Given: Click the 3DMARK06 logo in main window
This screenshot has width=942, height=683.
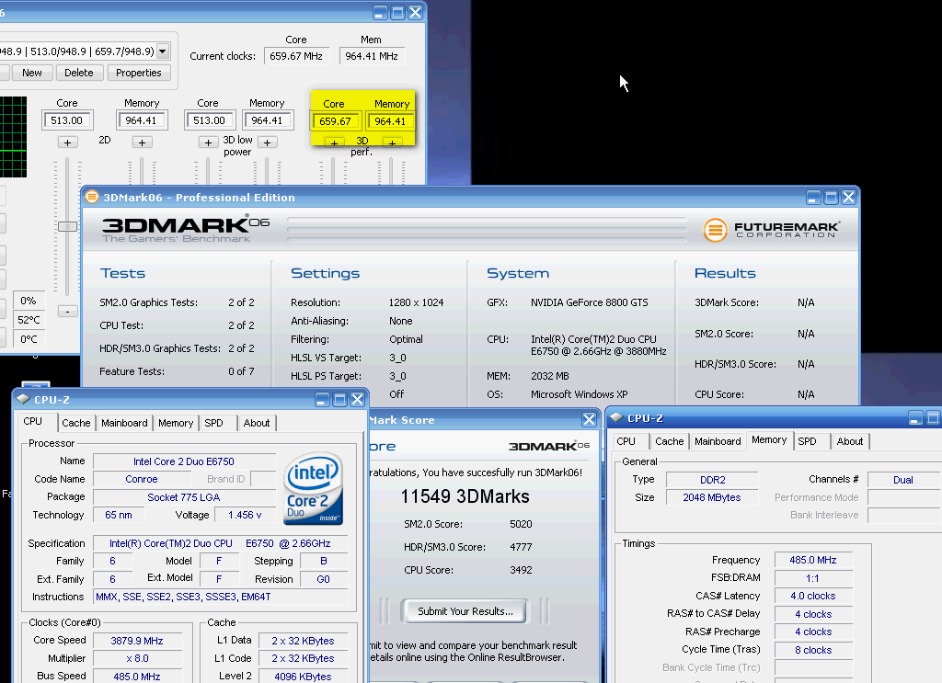Looking at the screenshot, I should click(x=176, y=229).
